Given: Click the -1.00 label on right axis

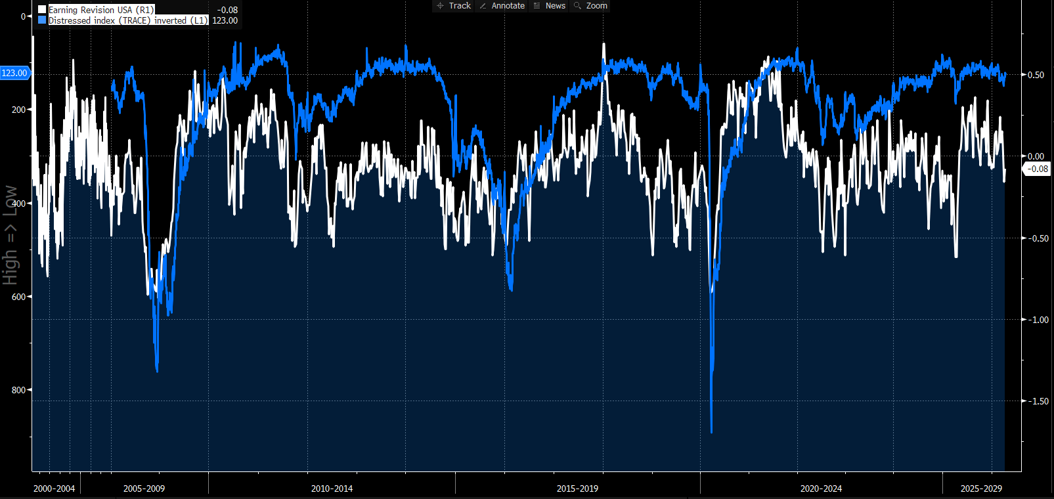Looking at the screenshot, I should [x=1038, y=320].
